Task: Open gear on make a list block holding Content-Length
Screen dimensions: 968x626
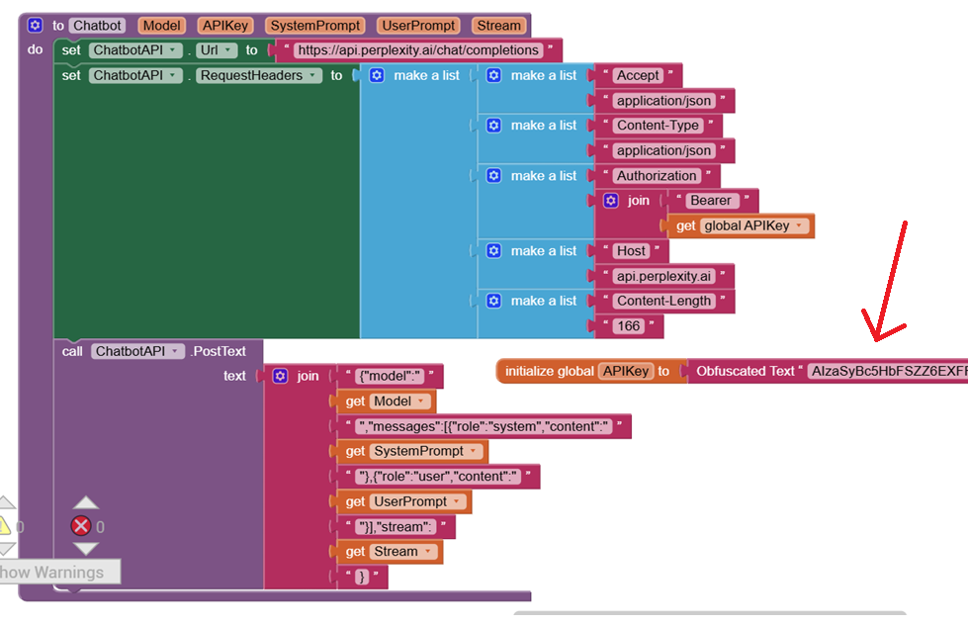Action: click(493, 301)
